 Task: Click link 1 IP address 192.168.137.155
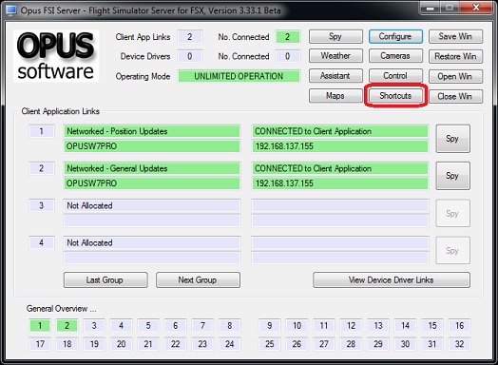[340, 146]
